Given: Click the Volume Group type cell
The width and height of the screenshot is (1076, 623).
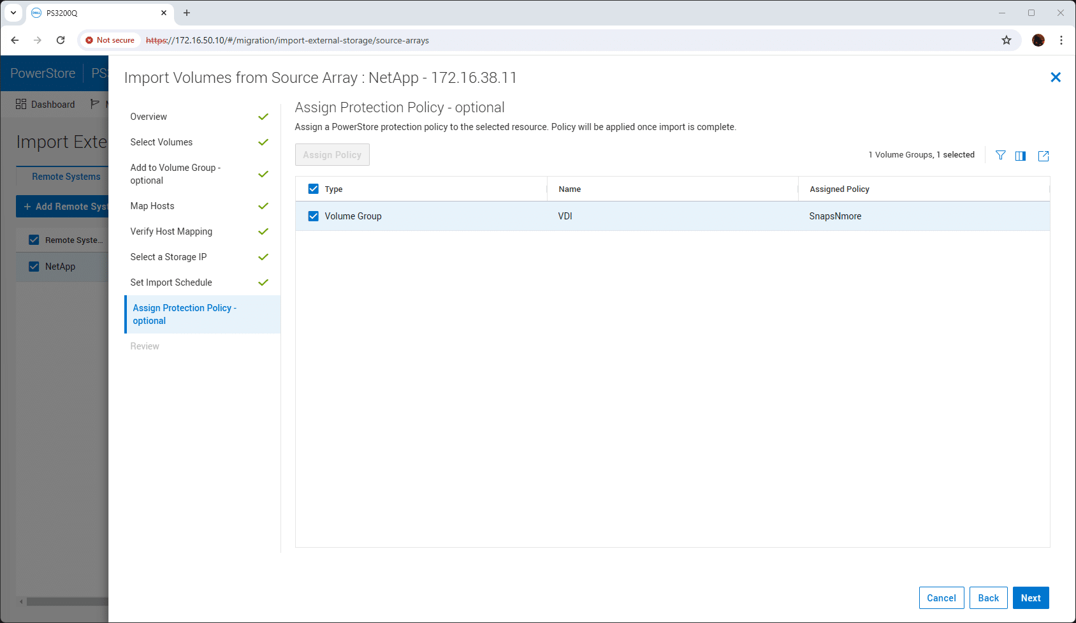Looking at the screenshot, I should point(353,216).
